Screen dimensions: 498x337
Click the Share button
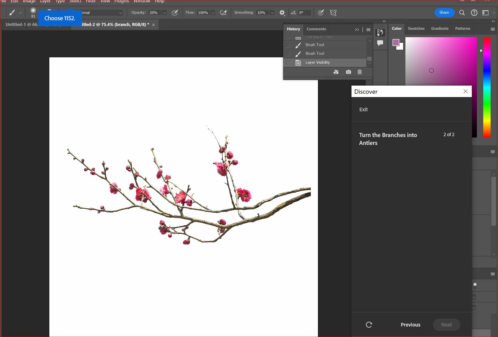(x=444, y=12)
